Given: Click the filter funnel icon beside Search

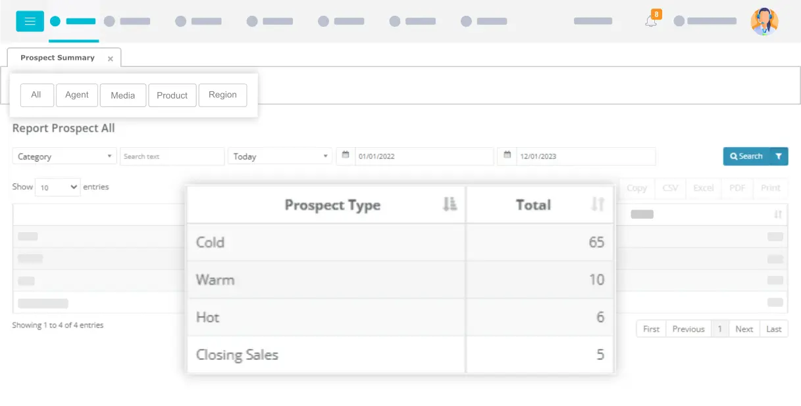Looking at the screenshot, I should 779,156.
